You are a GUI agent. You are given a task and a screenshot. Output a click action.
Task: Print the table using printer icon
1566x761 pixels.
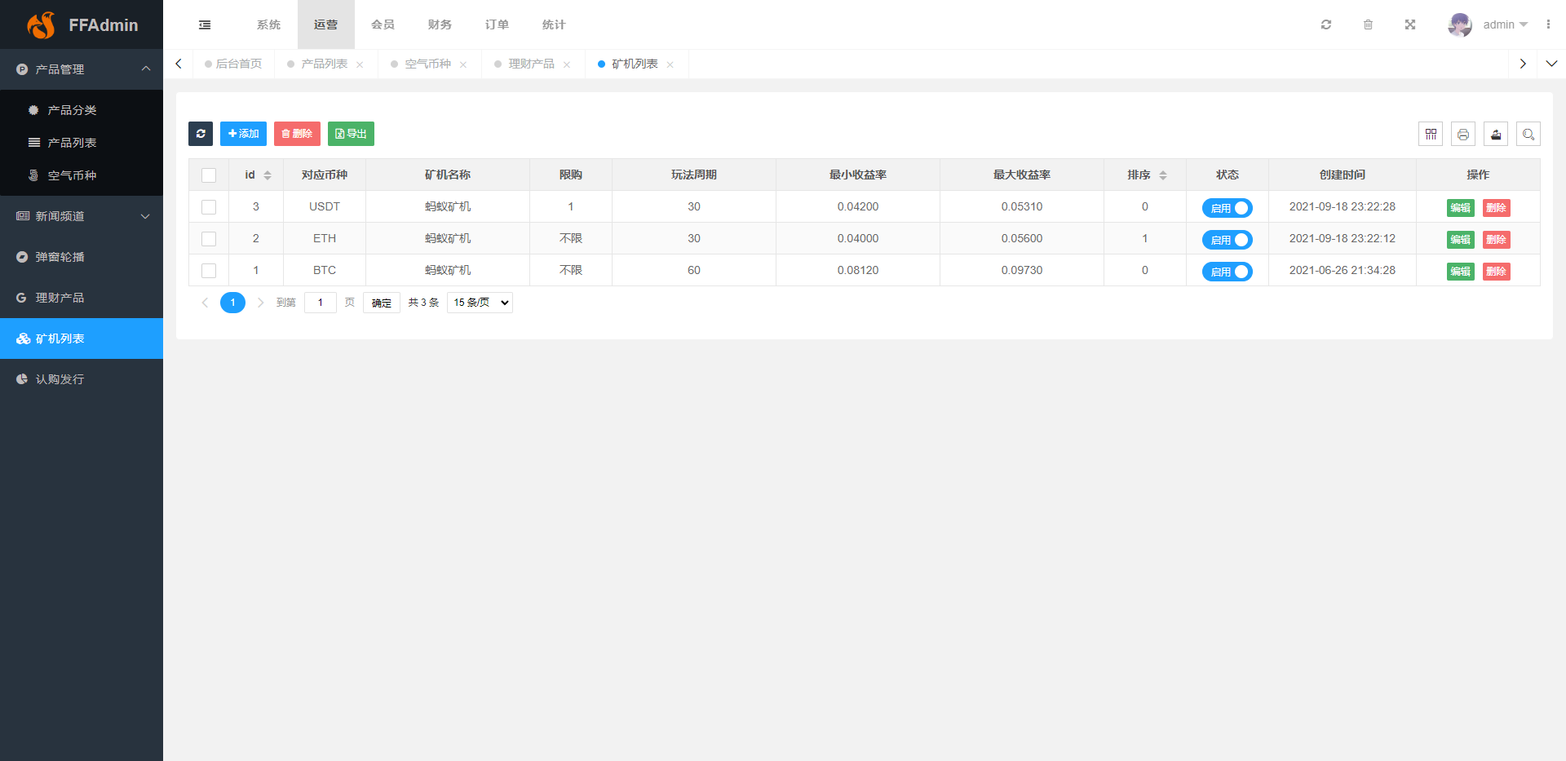1463,134
